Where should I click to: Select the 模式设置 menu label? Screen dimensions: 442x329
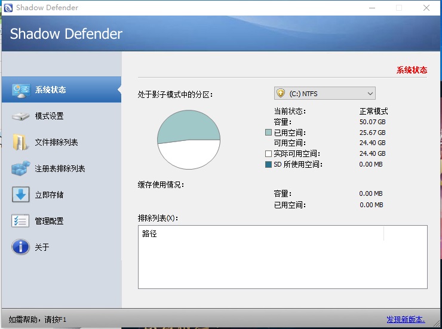[x=50, y=116]
